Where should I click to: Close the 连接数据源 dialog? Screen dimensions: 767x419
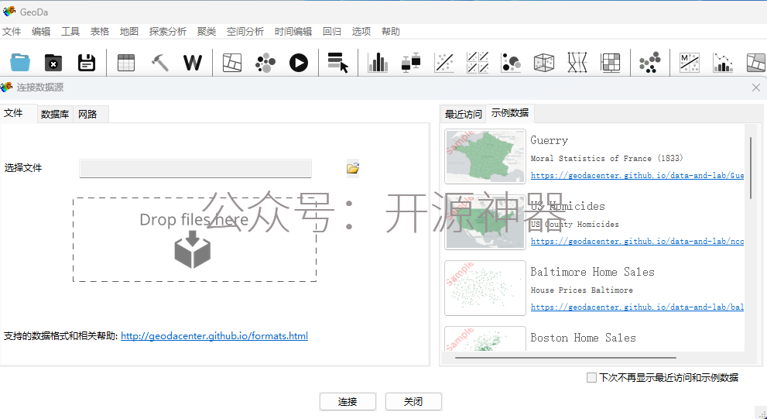tap(755, 88)
